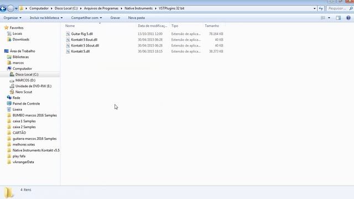Image resolution: width=354 pixels, height=199 pixels.
Task: Click the Forward navigation arrow
Action: pos(11,9)
